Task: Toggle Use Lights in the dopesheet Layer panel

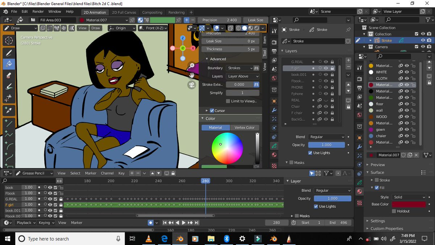Action: click(316, 206)
